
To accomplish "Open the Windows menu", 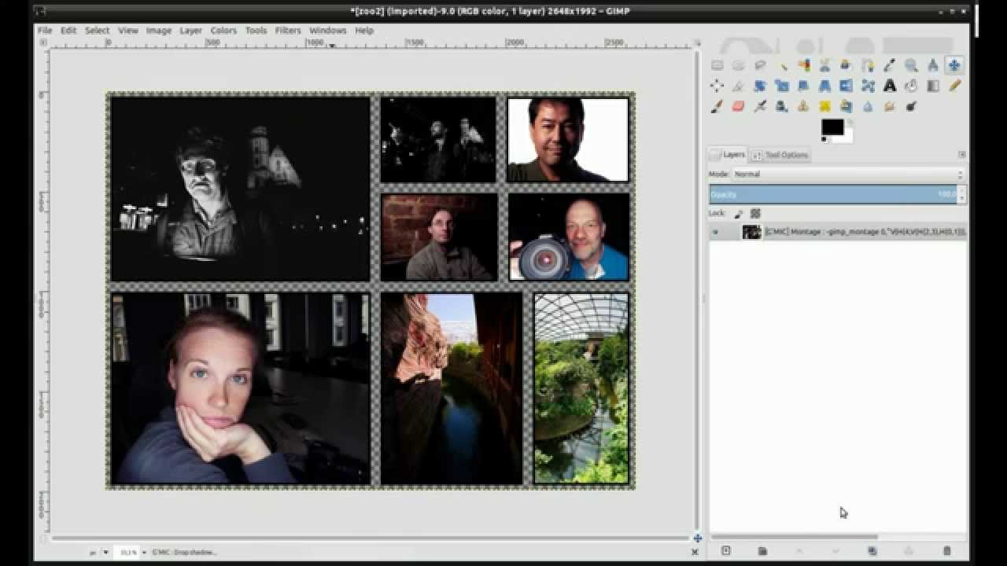I will tap(328, 31).
